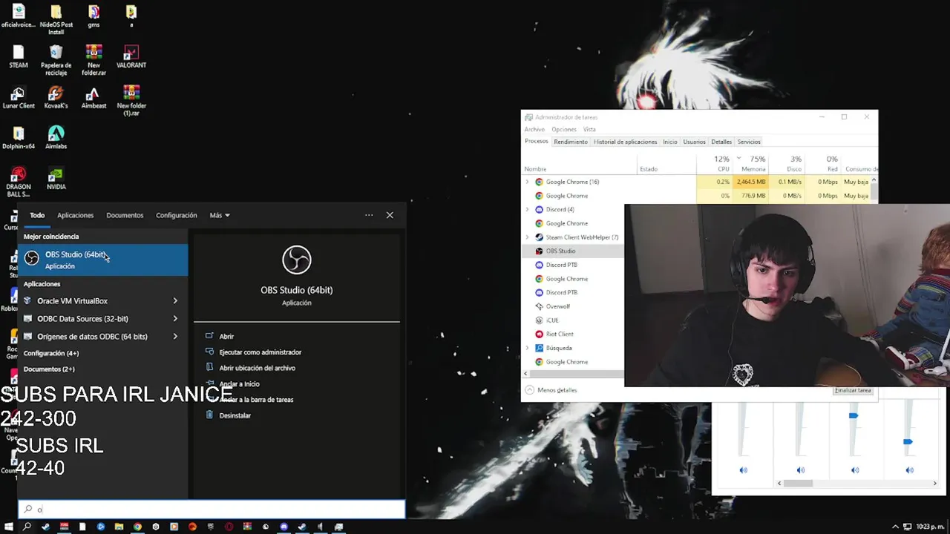Select the Dolphin-x64 folder icon
The image size is (950, 534).
[19, 138]
